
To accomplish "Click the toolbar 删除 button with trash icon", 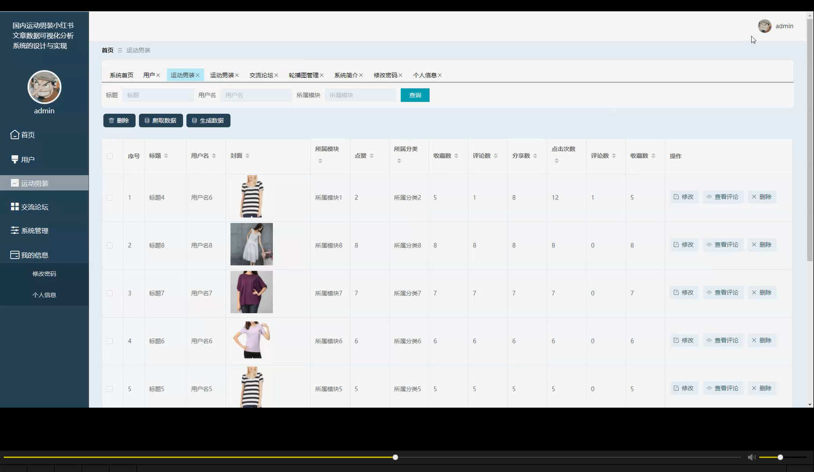I will [119, 121].
